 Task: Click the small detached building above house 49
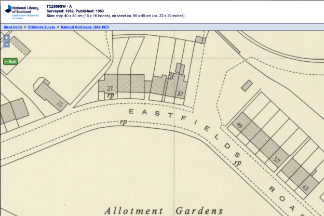point(247,85)
